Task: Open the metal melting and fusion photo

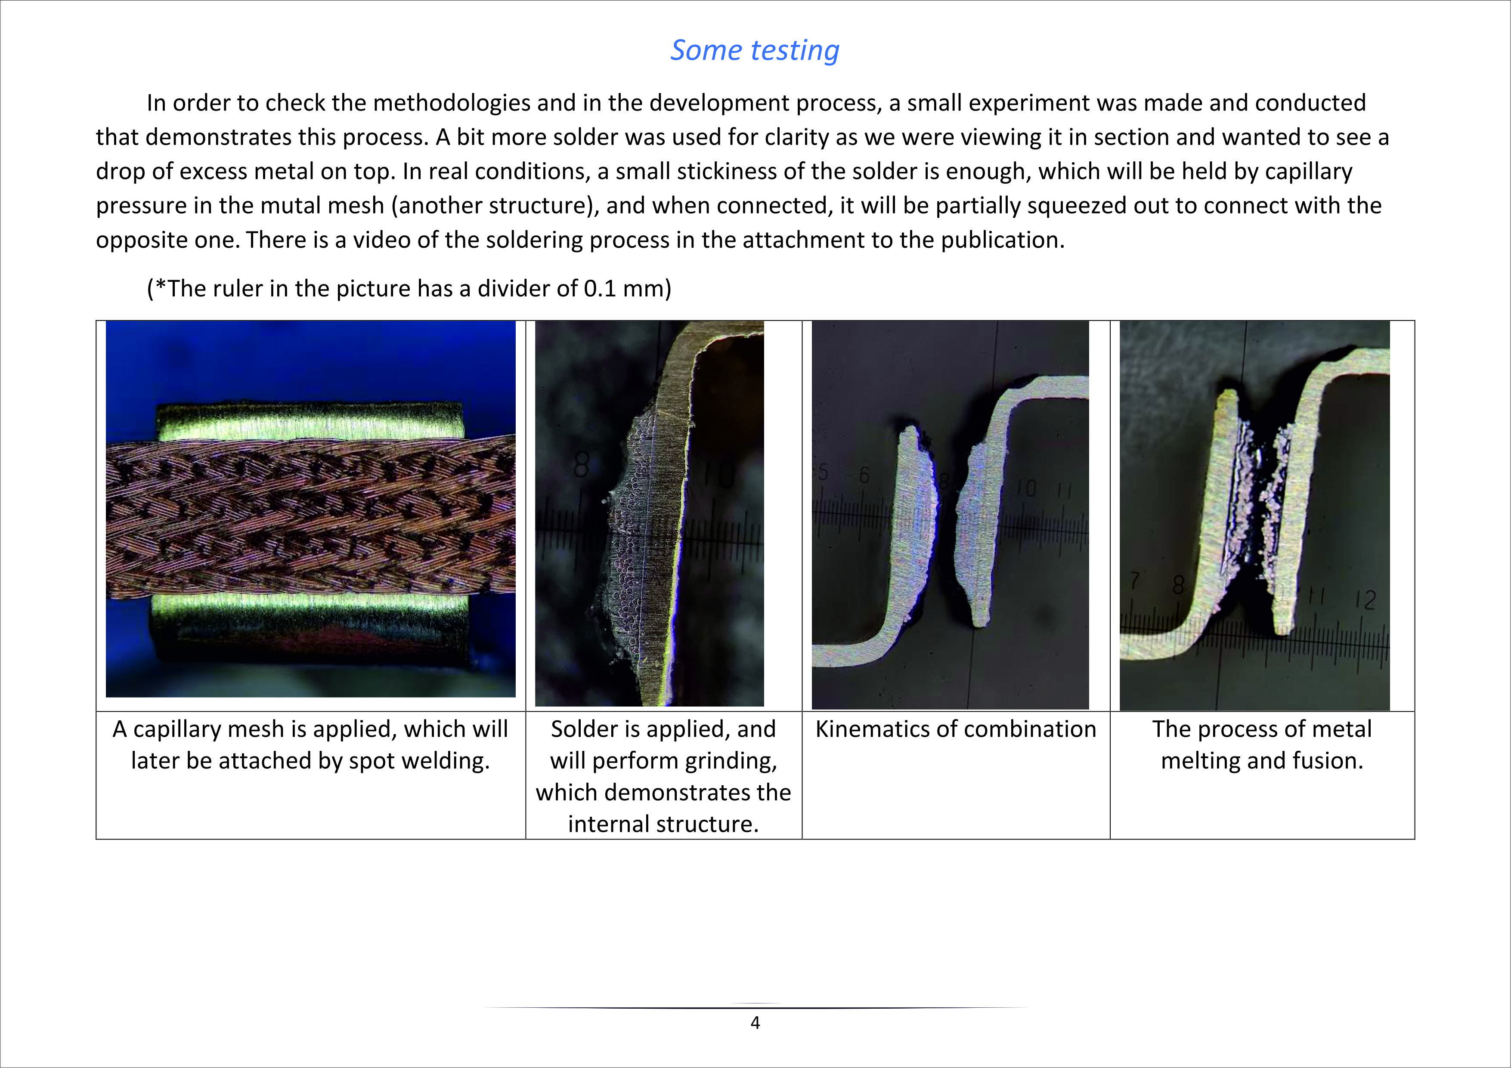Action: 1254,515
